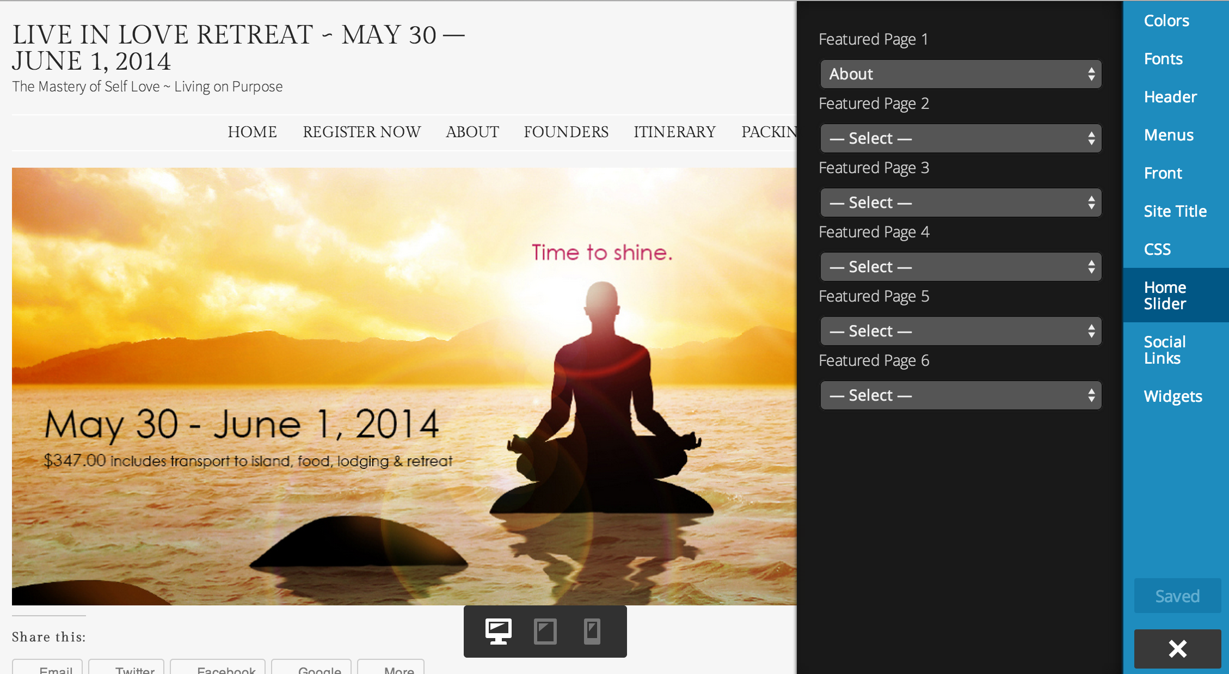This screenshot has height=674, width=1229.
Task: Switch to phone preview icon
Action: (x=592, y=632)
